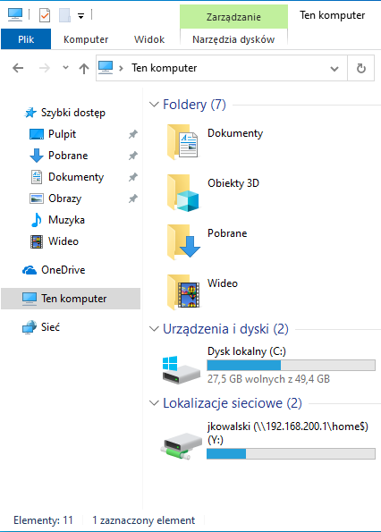Go up one level with up arrow
This screenshot has height=532, width=381.
coord(84,69)
